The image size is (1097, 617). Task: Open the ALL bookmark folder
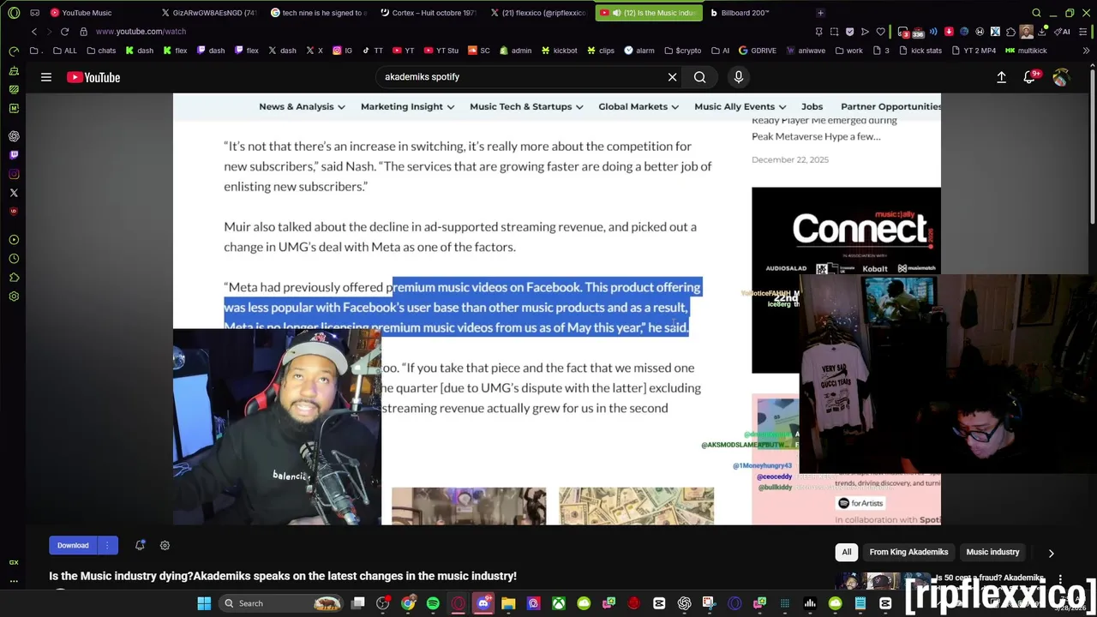[64, 51]
